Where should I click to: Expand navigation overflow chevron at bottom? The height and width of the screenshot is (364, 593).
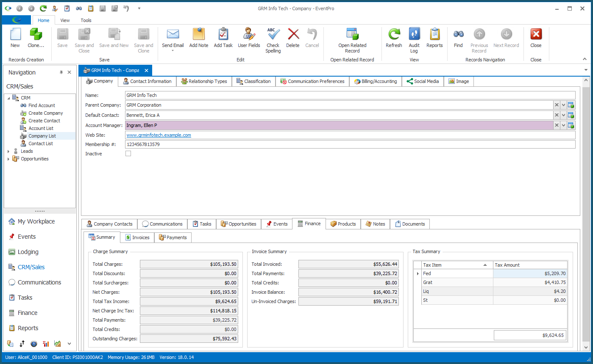(x=69, y=344)
